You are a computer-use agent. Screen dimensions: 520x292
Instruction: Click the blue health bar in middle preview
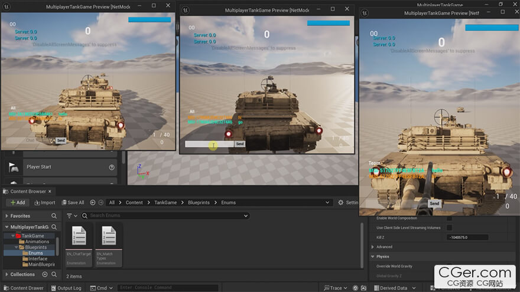[329, 23]
